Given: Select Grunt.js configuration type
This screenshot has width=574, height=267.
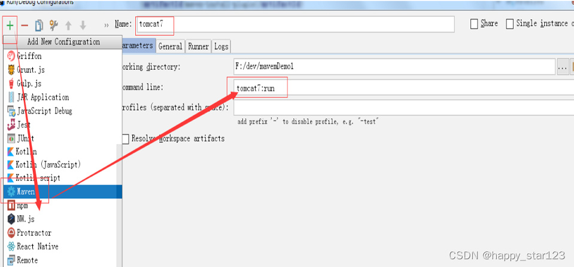Looking at the screenshot, I should (x=62, y=69).
